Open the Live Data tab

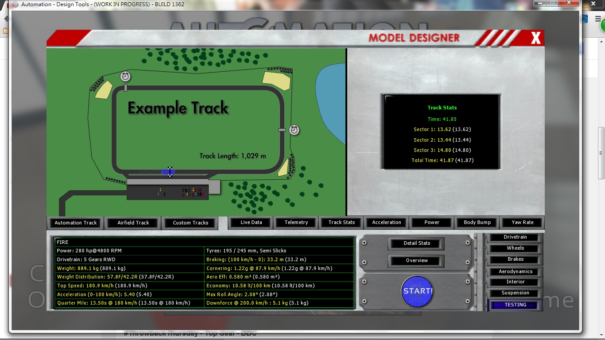[251, 222]
